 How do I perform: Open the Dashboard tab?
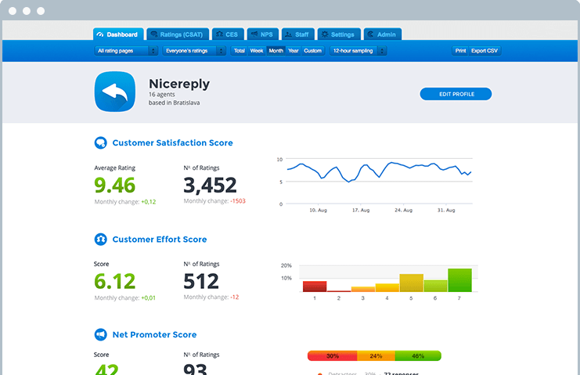118,34
